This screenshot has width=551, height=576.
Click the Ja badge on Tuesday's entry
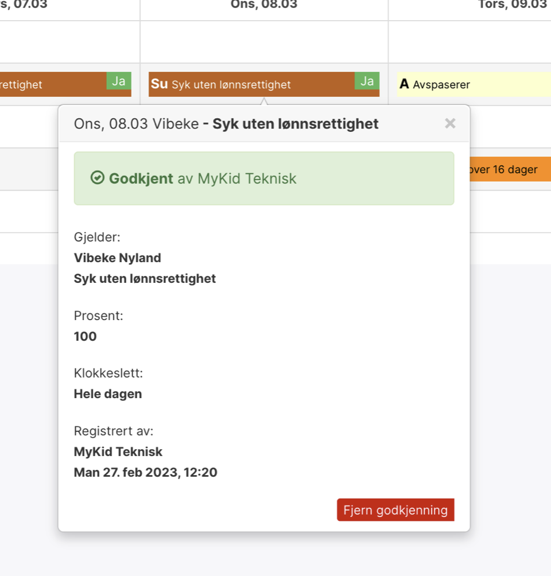(x=119, y=81)
